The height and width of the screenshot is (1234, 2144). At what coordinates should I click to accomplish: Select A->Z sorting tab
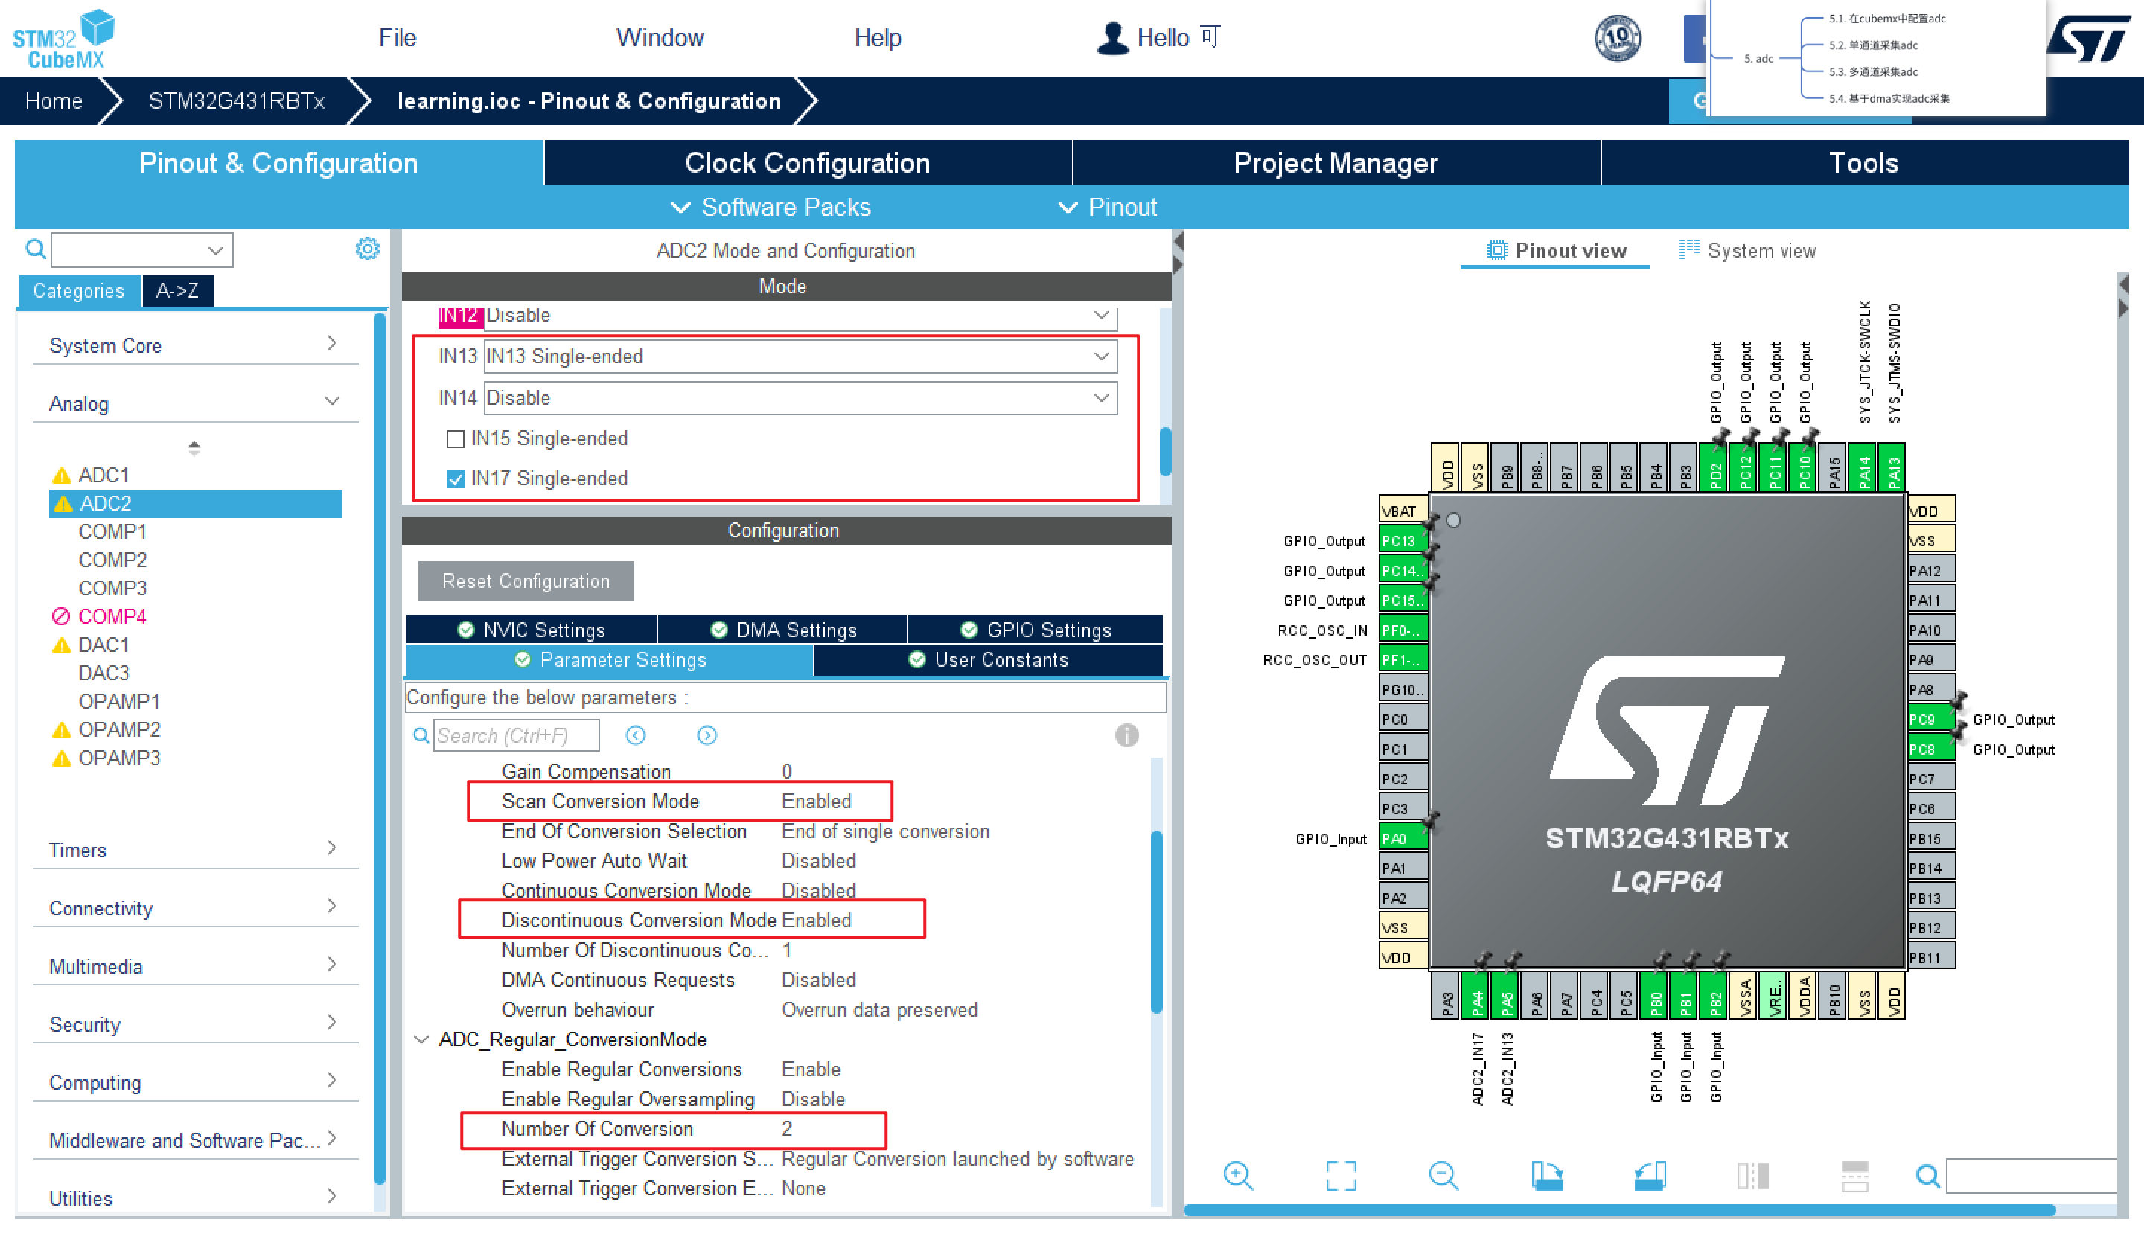pos(177,291)
